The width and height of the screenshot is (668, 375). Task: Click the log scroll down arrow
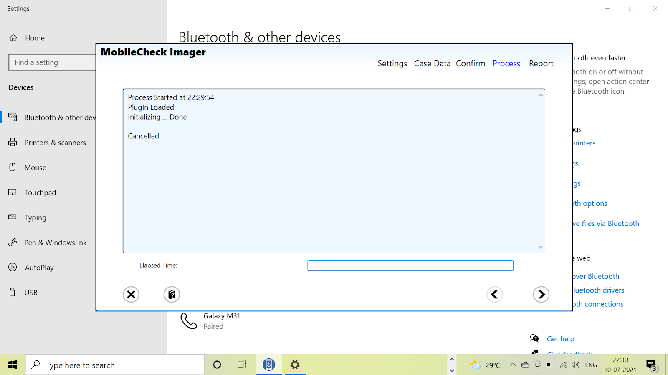[x=541, y=247]
